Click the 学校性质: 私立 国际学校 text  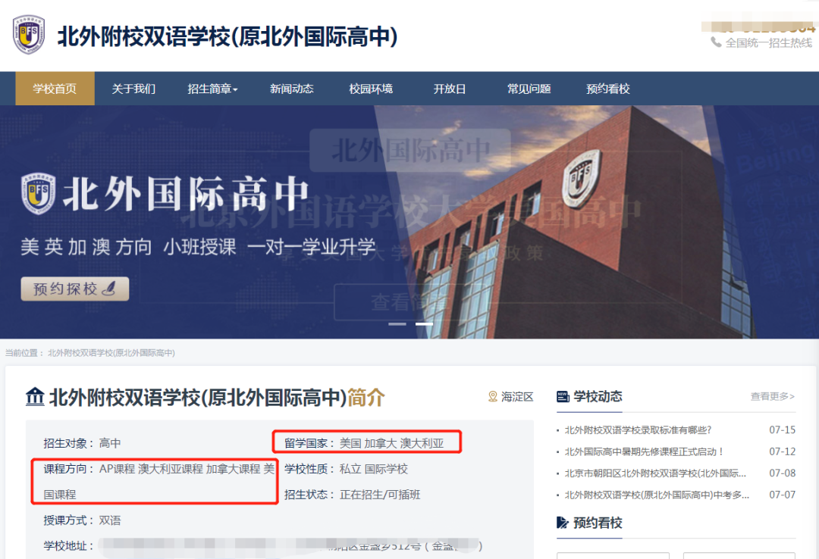tap(346, 469)
